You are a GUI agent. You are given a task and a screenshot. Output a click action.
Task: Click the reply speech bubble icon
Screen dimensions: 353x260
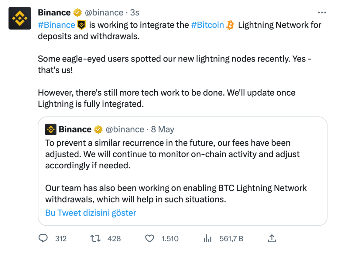[43, 238]
